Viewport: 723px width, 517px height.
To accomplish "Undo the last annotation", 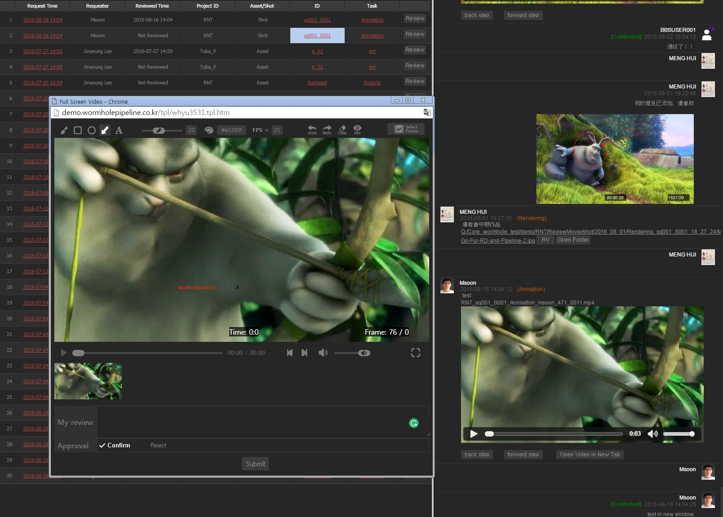I will point(312,130).
